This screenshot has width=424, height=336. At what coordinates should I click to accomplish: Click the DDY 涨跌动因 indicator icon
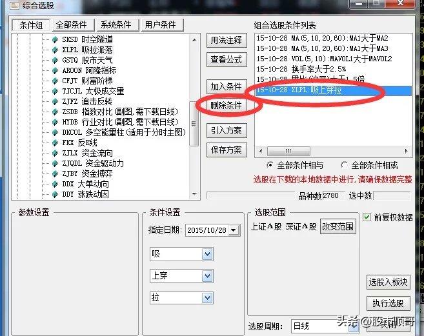click(x=55, y=194)
